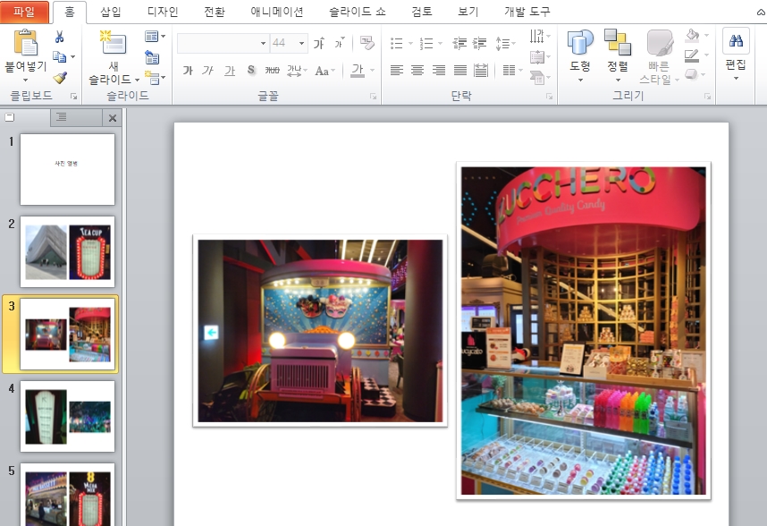Increase font size with large 가 icon
767x526 pixels.
(319, 44)
